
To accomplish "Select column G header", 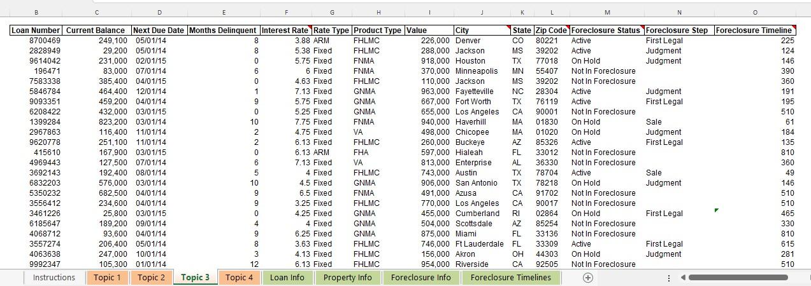I will (332, 12).
